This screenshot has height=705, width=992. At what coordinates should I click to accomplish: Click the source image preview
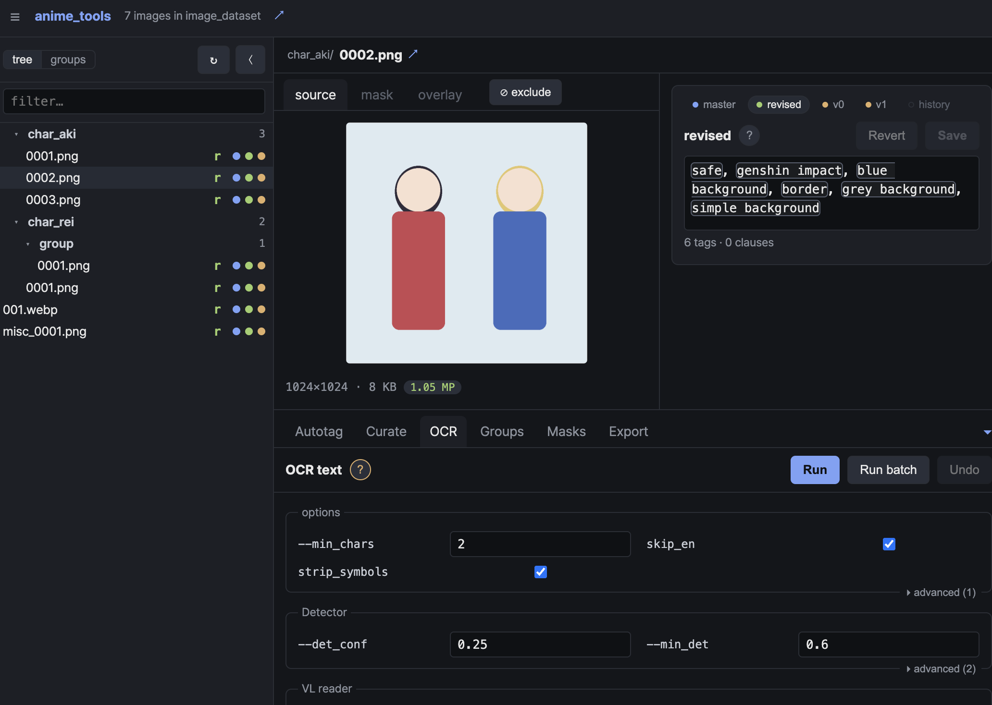(x=467, y=243)
